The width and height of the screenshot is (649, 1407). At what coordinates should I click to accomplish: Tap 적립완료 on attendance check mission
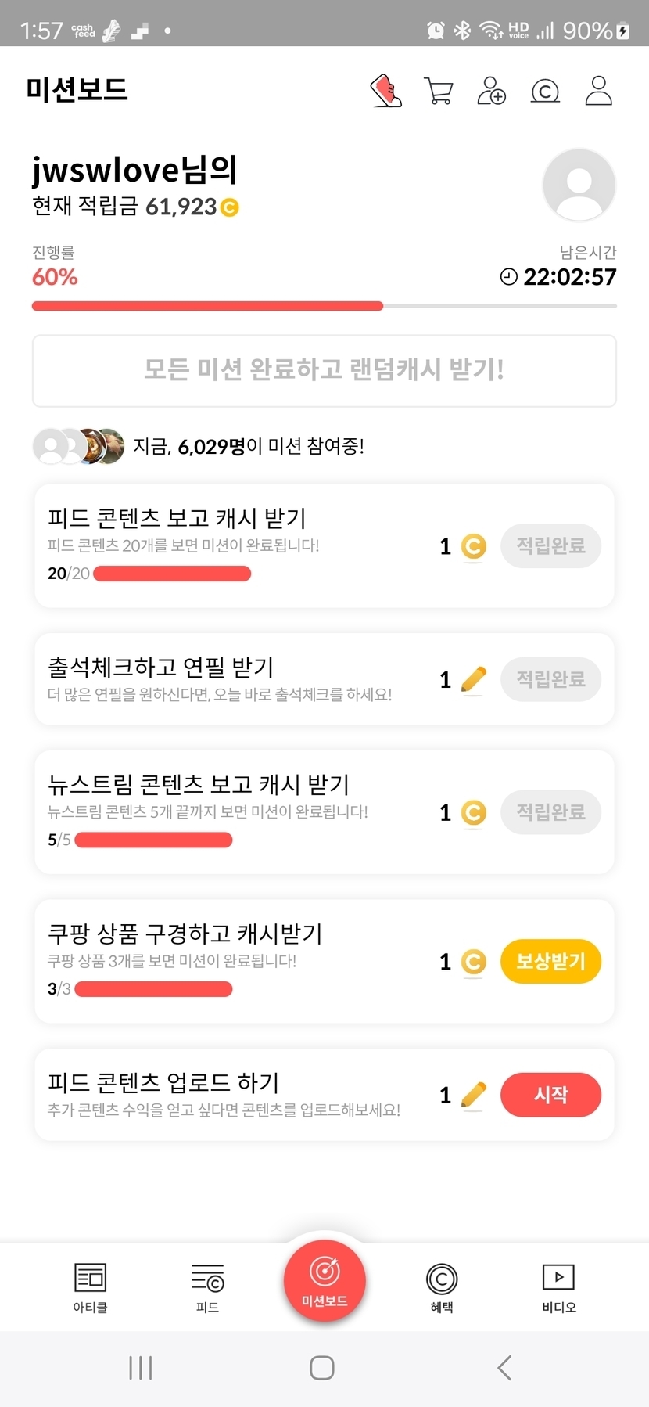coord(550,678)
